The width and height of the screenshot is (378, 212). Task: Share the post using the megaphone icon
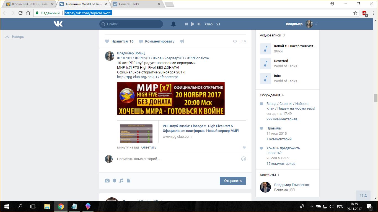coord(182,41)
